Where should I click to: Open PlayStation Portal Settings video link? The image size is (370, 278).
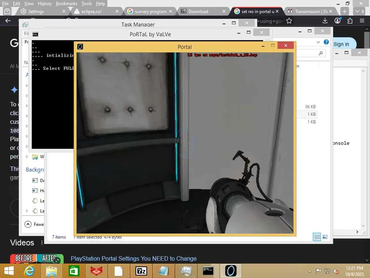[x=134, y=258]
